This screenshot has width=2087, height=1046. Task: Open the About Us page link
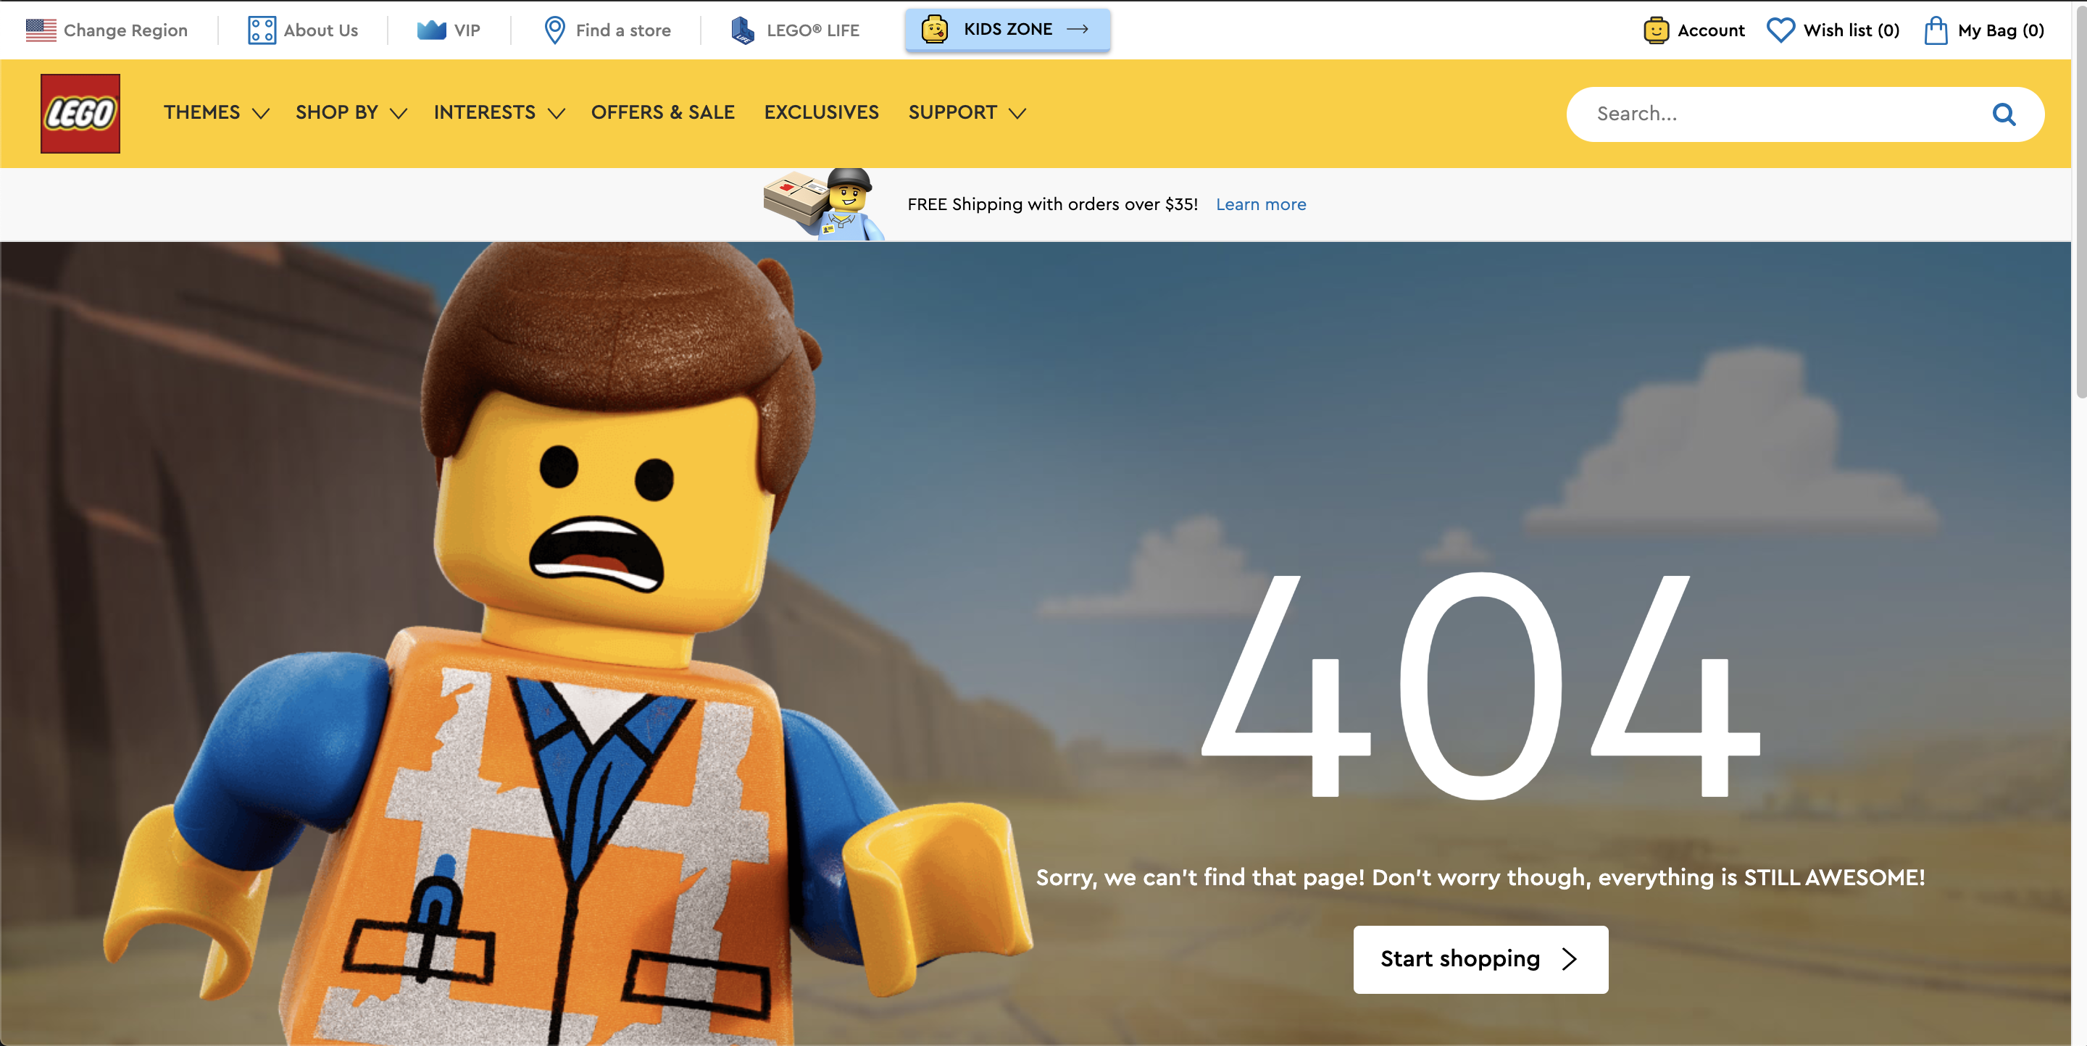coord(303,30)
